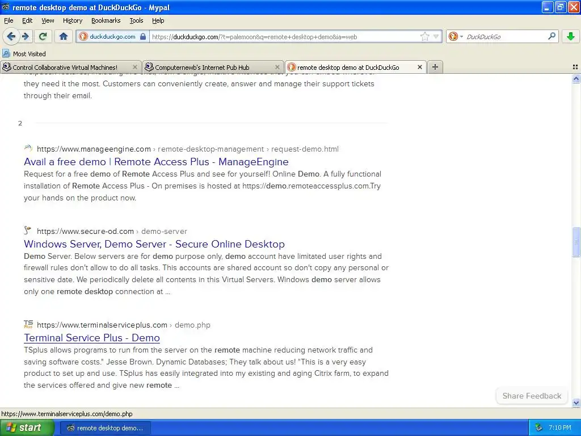This screenshot has height=436, width=581.
Task: Click the scrollbar down arrow
Action: (x=576, y=403)
